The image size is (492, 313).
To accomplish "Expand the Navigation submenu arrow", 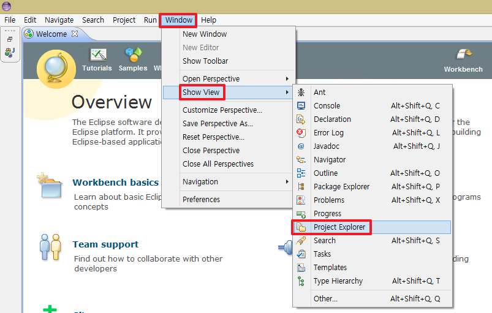I will coord(287,181).
